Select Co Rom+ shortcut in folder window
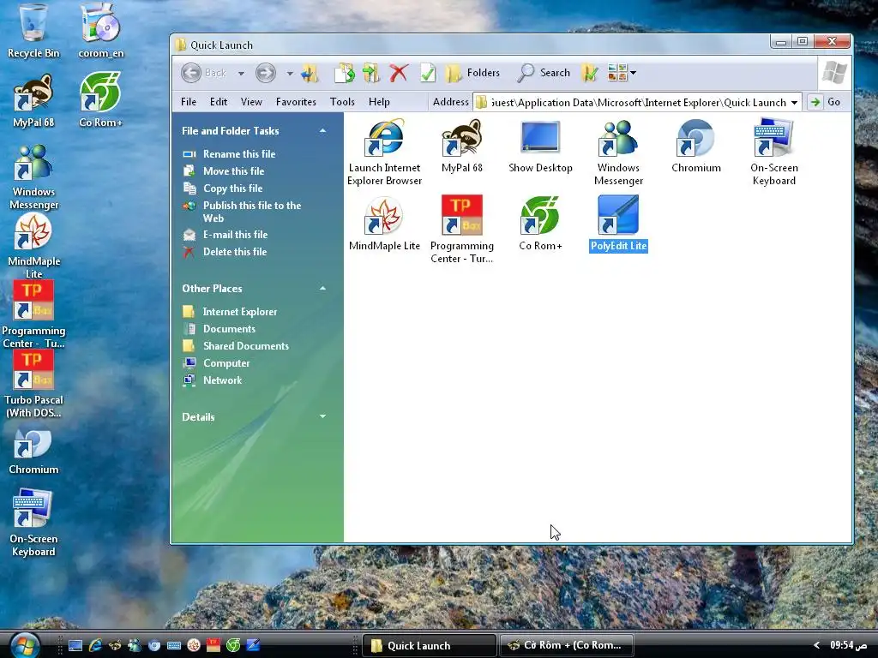This screenshot has height=658, width=878. pyautogui.click(x=540, y=224)
